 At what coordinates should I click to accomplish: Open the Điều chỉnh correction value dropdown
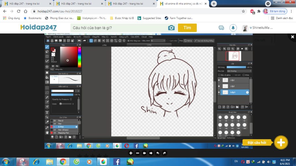pos(158,41)
